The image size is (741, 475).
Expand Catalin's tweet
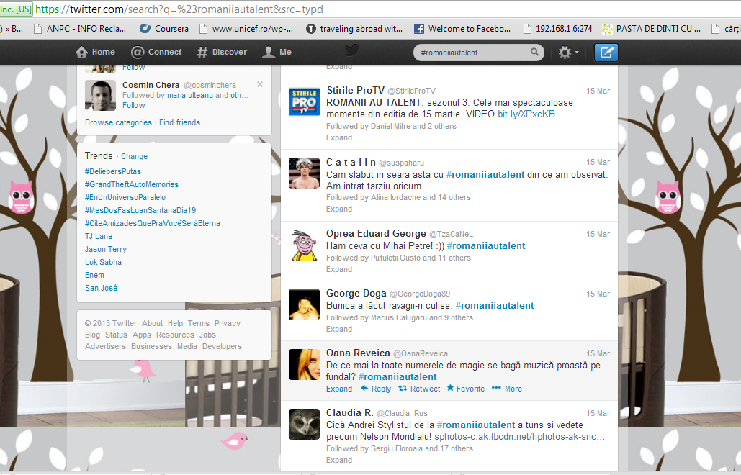tap(339, 209)
